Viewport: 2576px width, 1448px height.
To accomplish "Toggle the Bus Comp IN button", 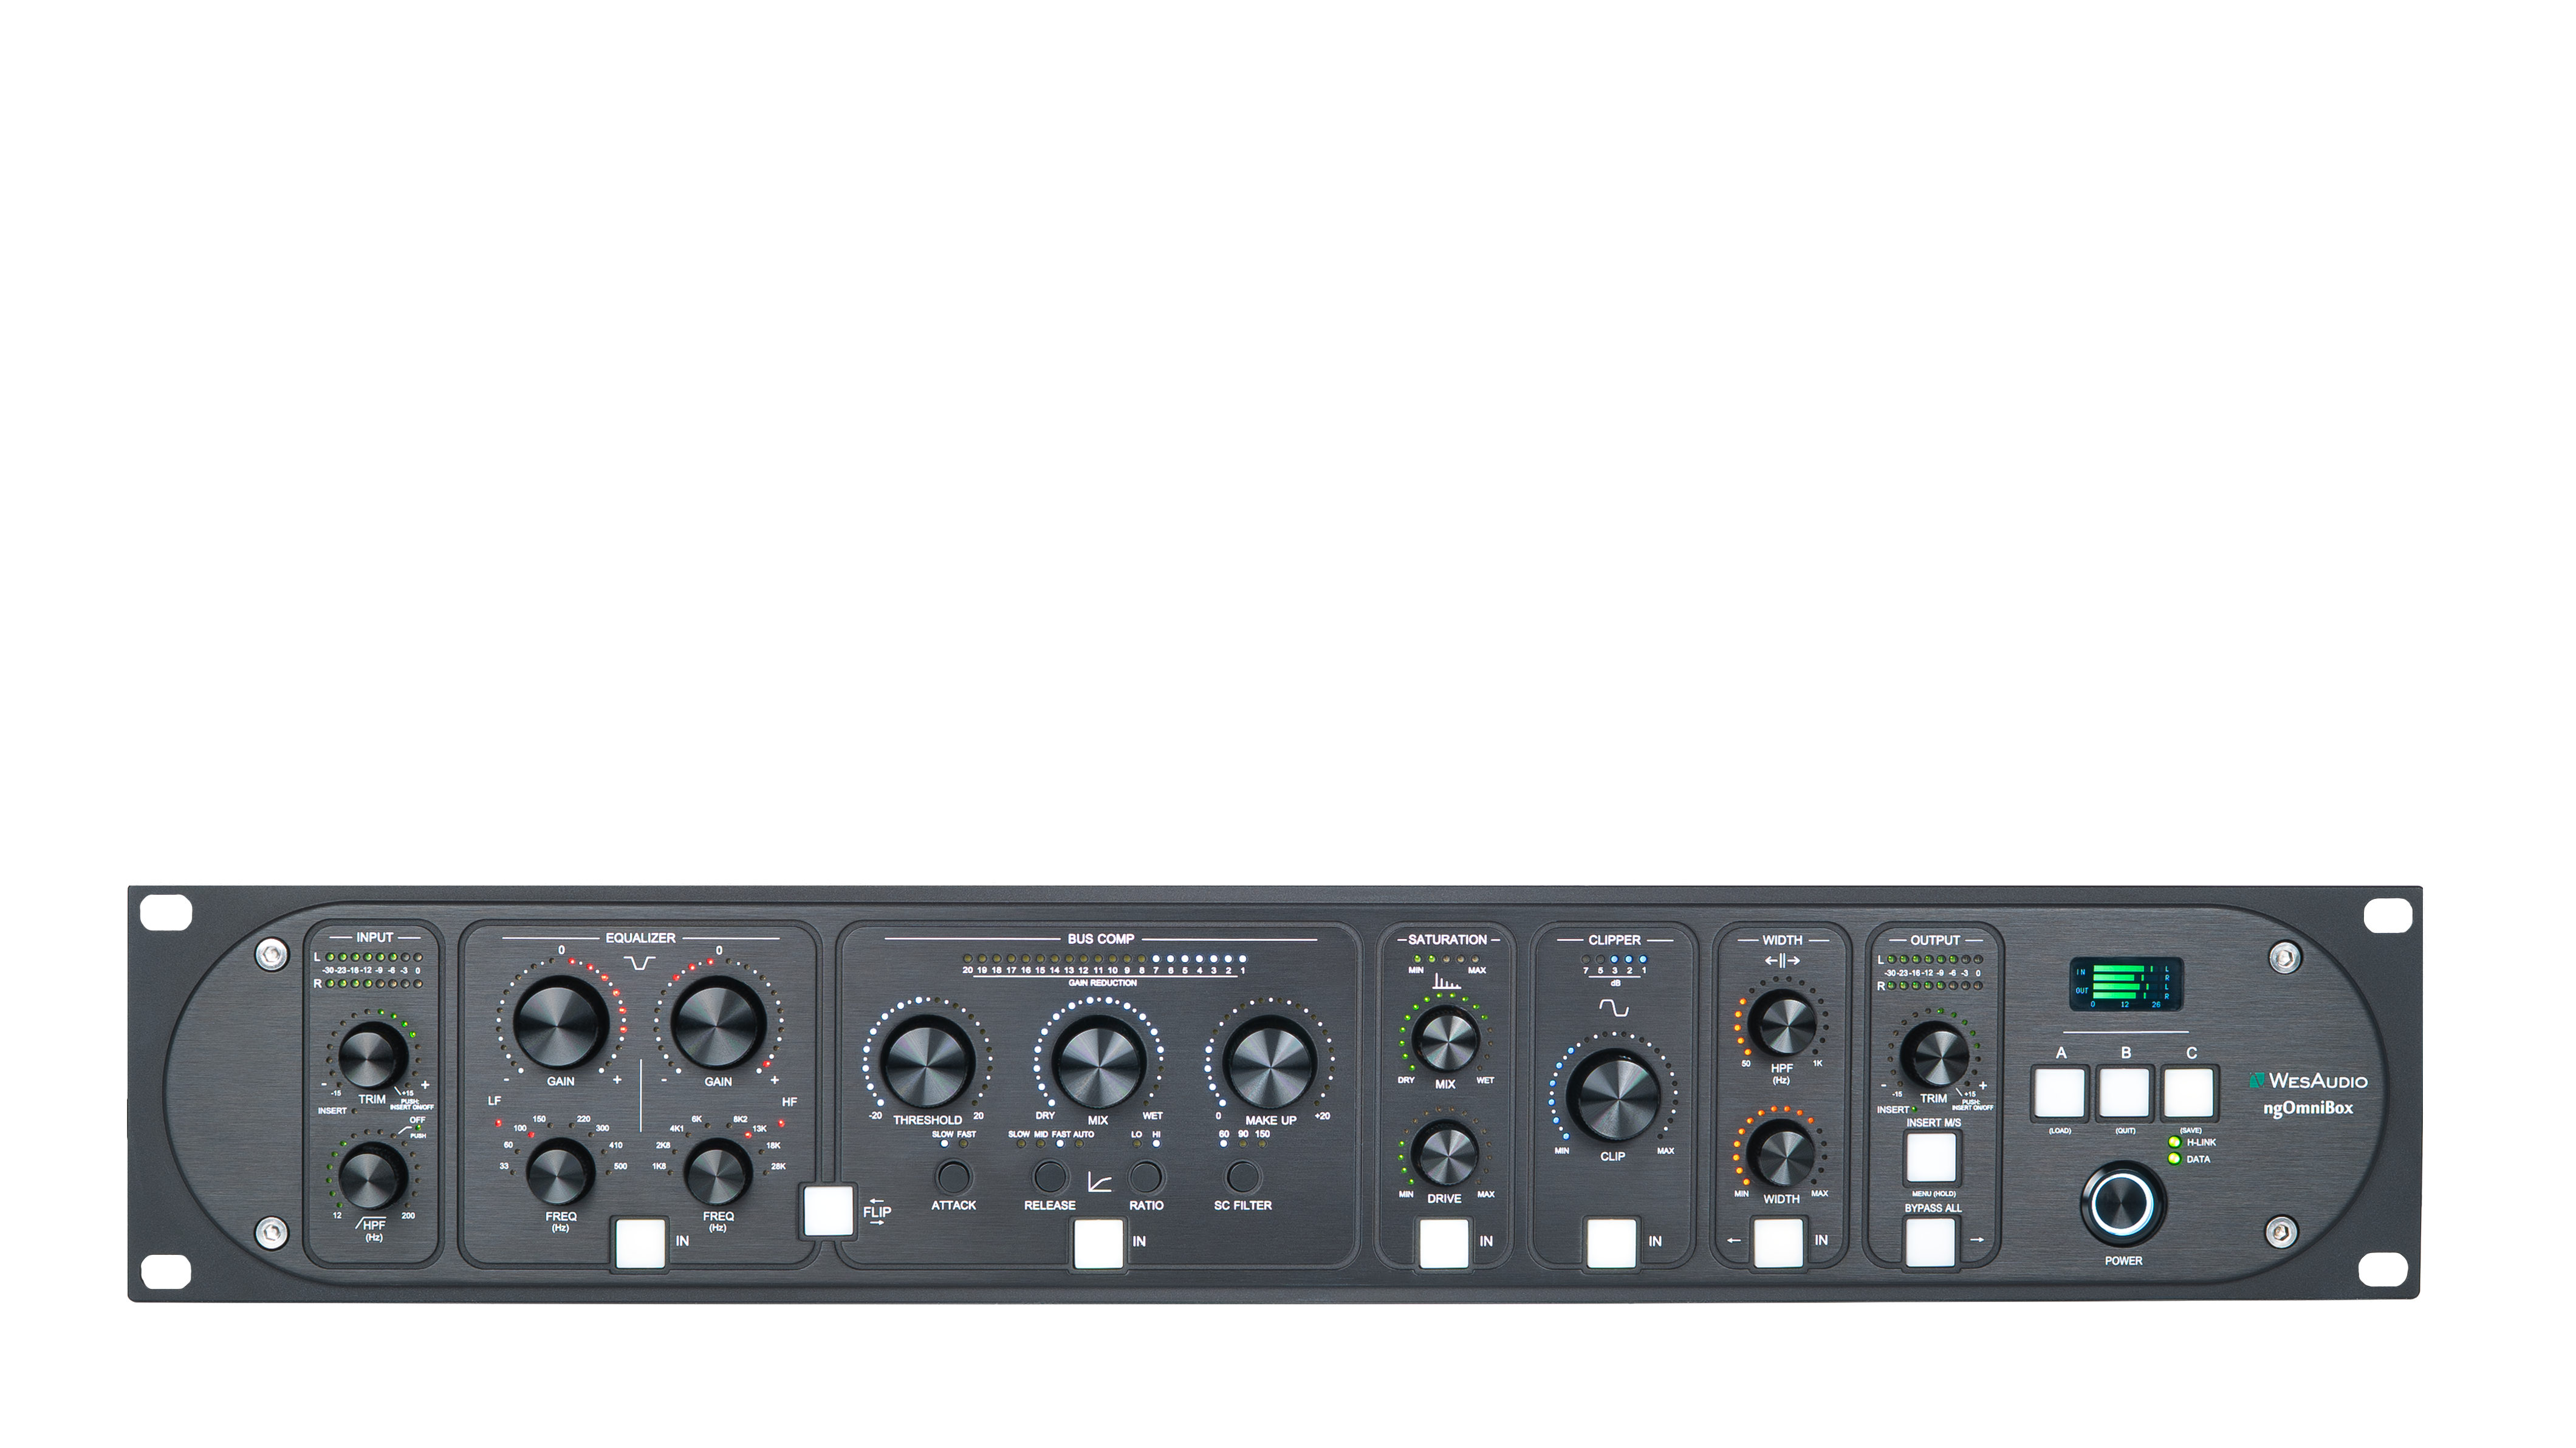I will point(1098,1245).
